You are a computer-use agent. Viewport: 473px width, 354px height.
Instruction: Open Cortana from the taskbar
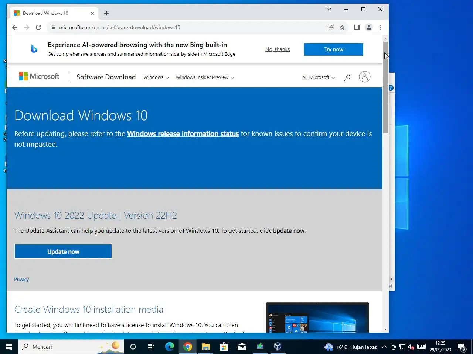(133, 347)
